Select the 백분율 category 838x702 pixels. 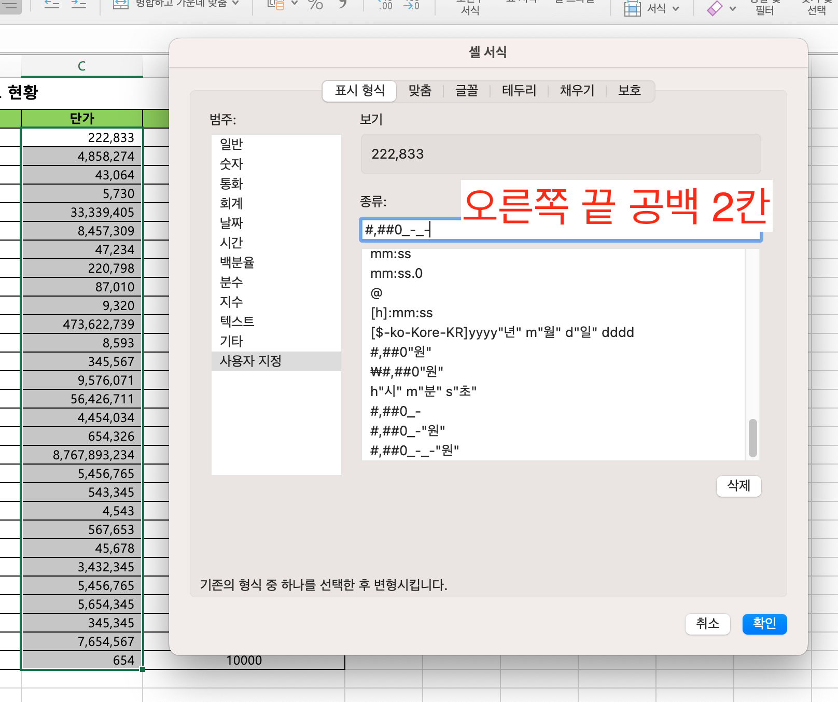click(x=276, y=263)
